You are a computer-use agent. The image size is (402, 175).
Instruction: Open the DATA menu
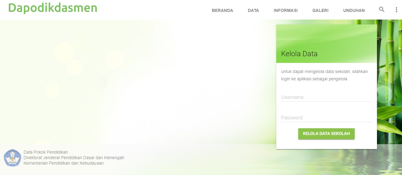pyautogui.click(x=253, y=10)
